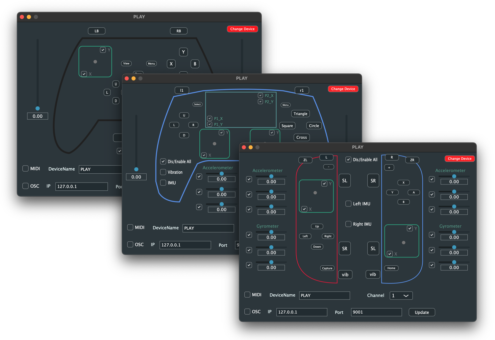Image resolution: width=495 pixels, height=340 pixels.
Task: Enable MIDI checkbox in front window
Action: [x=247, y=295]
